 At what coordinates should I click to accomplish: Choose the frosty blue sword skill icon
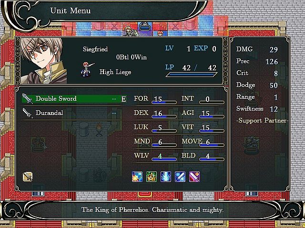(180, 177)
